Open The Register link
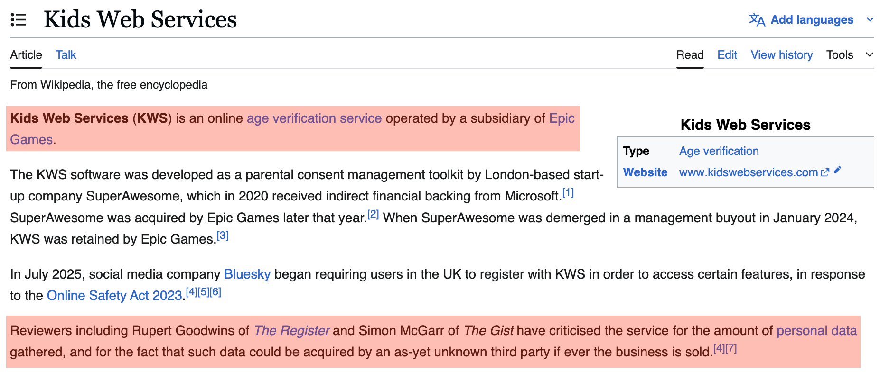This screenshot has width=880, height=381. pos(291,331)
